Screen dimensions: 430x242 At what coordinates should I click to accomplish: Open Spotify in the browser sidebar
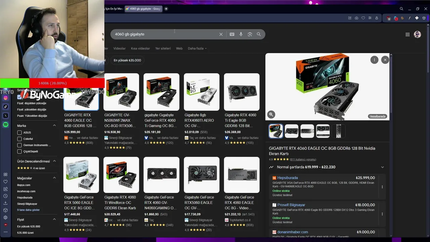point(6,125)
